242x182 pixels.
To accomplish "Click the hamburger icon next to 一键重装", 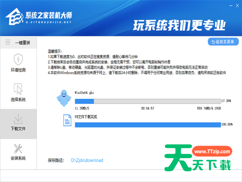I will coord(9,42).
